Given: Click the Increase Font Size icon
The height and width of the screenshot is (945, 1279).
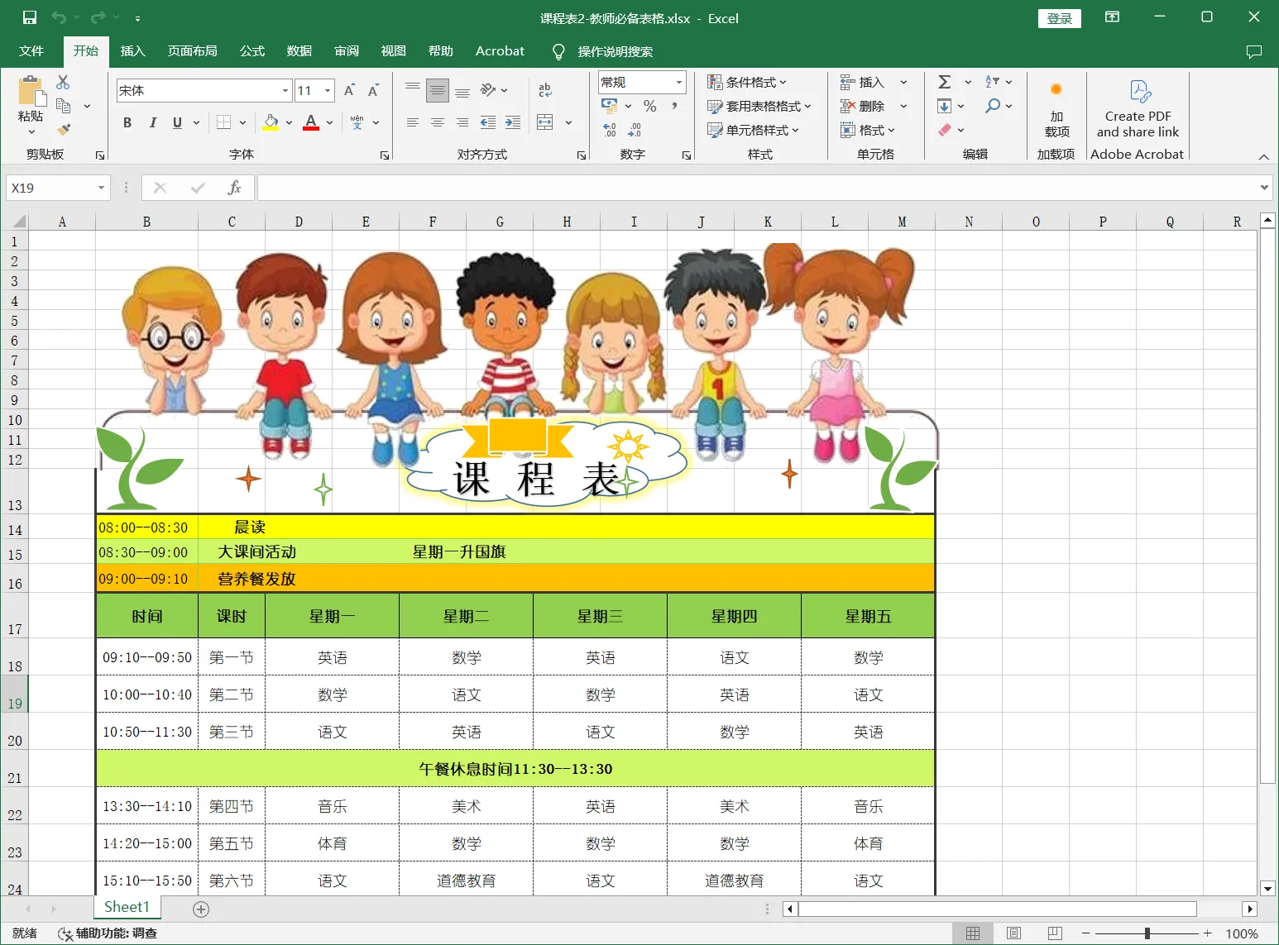Looking at the screenshot, I should (349, 90).
